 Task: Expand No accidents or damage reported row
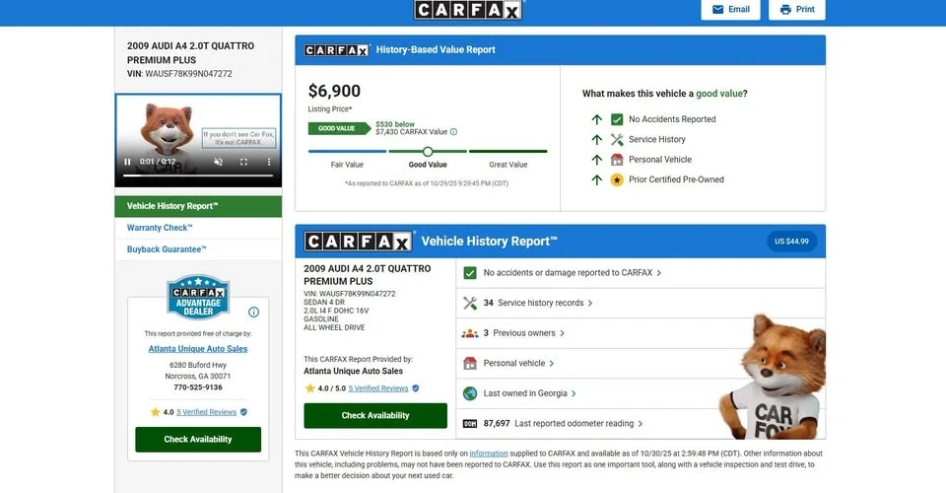[641, 273]
